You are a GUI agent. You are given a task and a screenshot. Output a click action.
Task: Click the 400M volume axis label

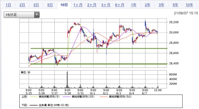point(173,79)
